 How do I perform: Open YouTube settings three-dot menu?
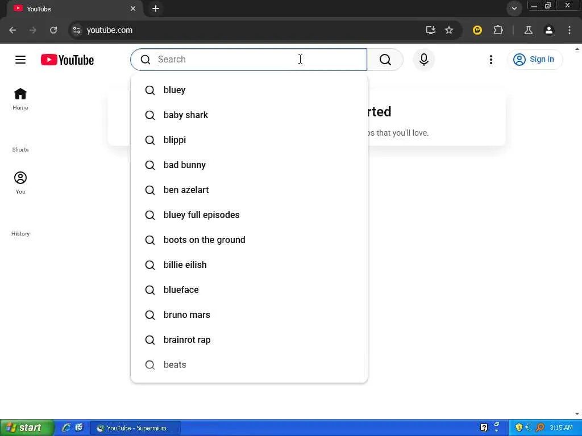[490, 60]
